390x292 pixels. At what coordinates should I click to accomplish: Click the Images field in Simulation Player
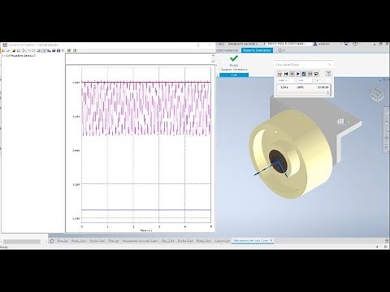click(x=304, y=80)
